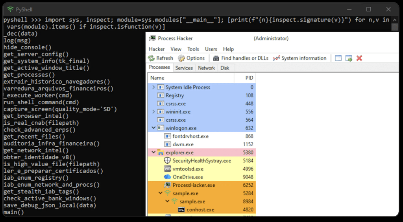Select csrss.exe with PID 564

point(202,120)
